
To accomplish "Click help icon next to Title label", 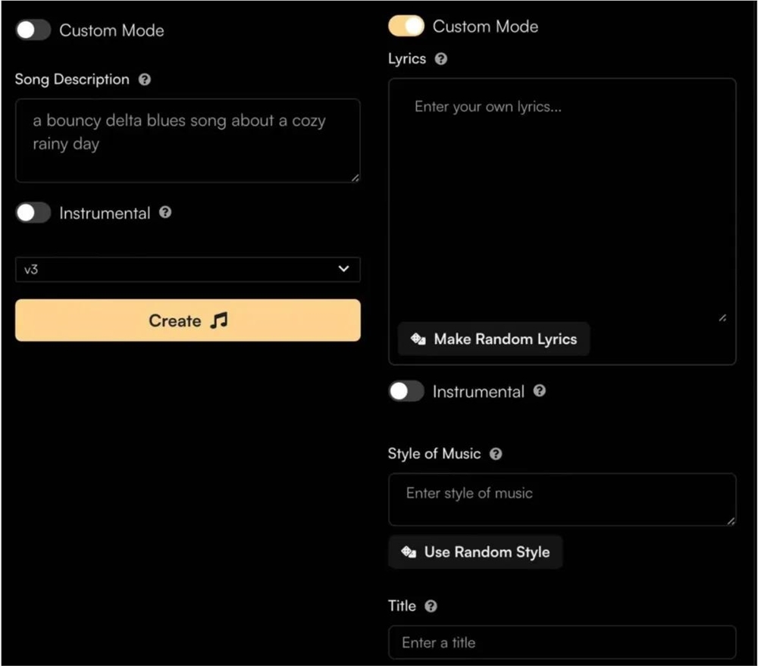I will point(431,606).
